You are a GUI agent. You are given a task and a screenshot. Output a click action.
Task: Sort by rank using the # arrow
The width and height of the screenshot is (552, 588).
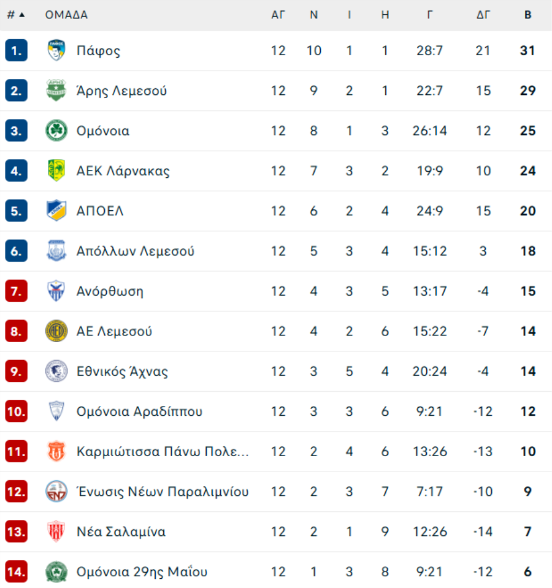(x=16, y=15)
